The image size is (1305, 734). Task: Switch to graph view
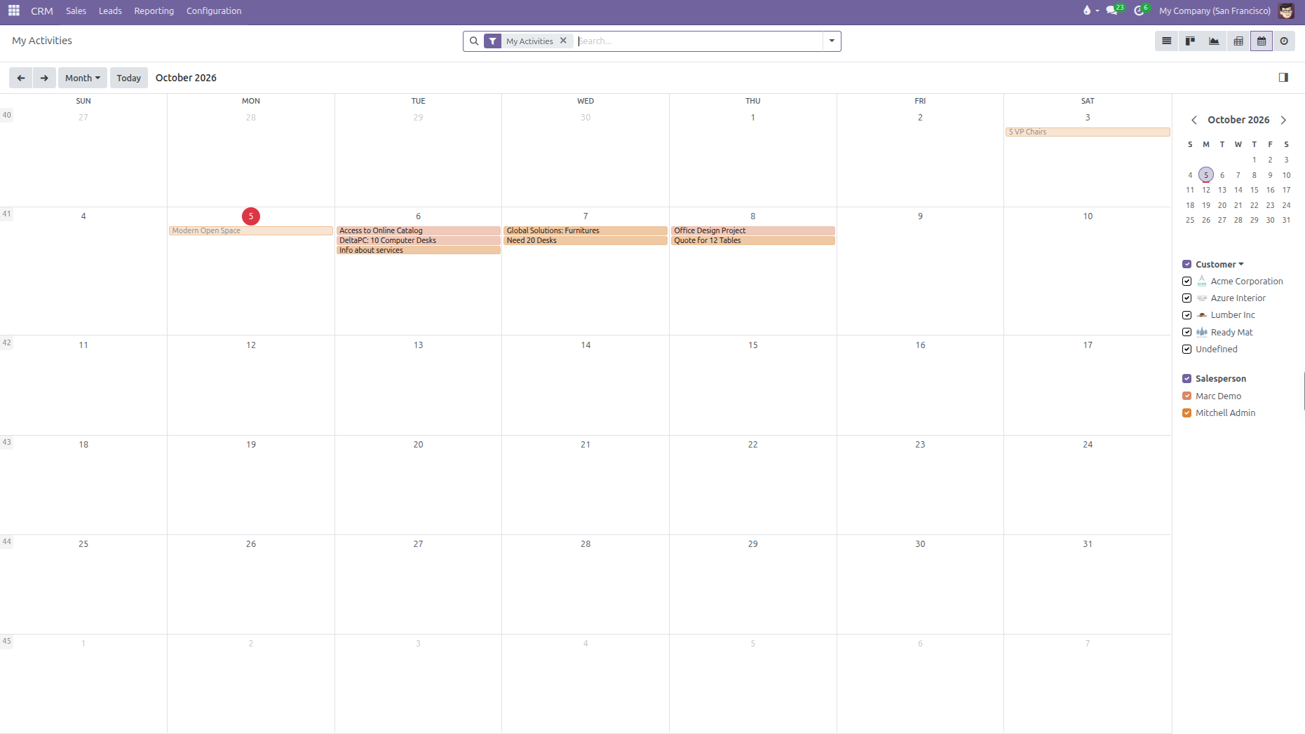pyautogui.click(x=1214, y=41)
